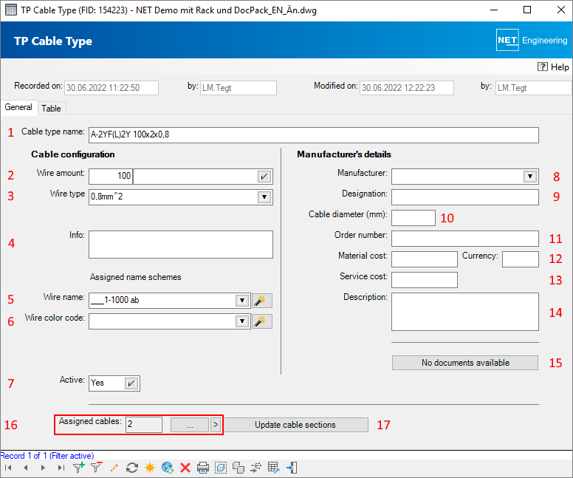The width and height of the screenshot is (573, 478).
Task: Click the ellipsis button beside Assigned cables
Action: (190, 425)
